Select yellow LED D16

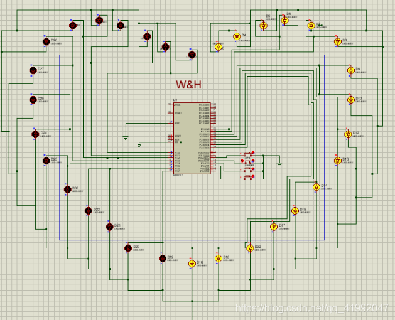[192, 264]
